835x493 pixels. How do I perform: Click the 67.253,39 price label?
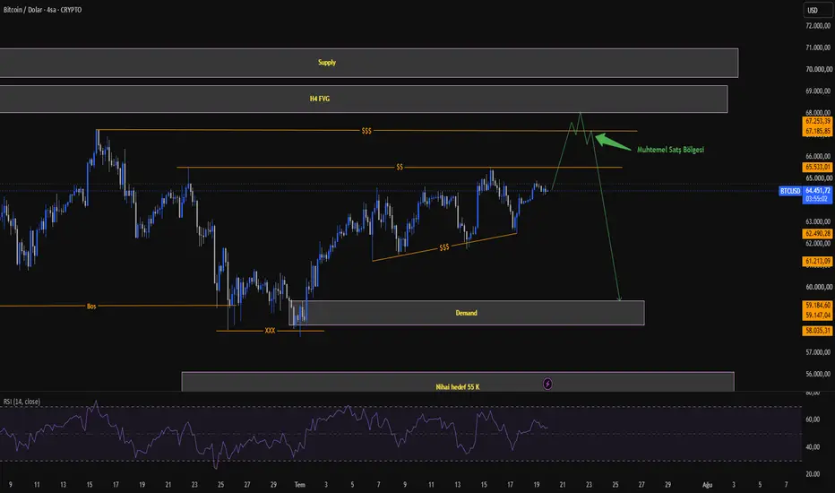click(x=817, y=122)
